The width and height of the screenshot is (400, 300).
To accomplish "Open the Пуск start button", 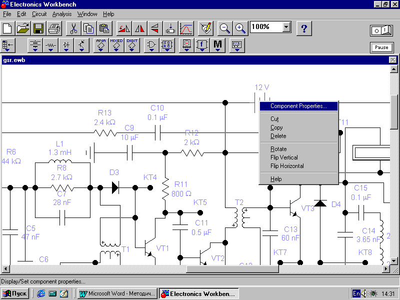I will (x=15, y=293).
